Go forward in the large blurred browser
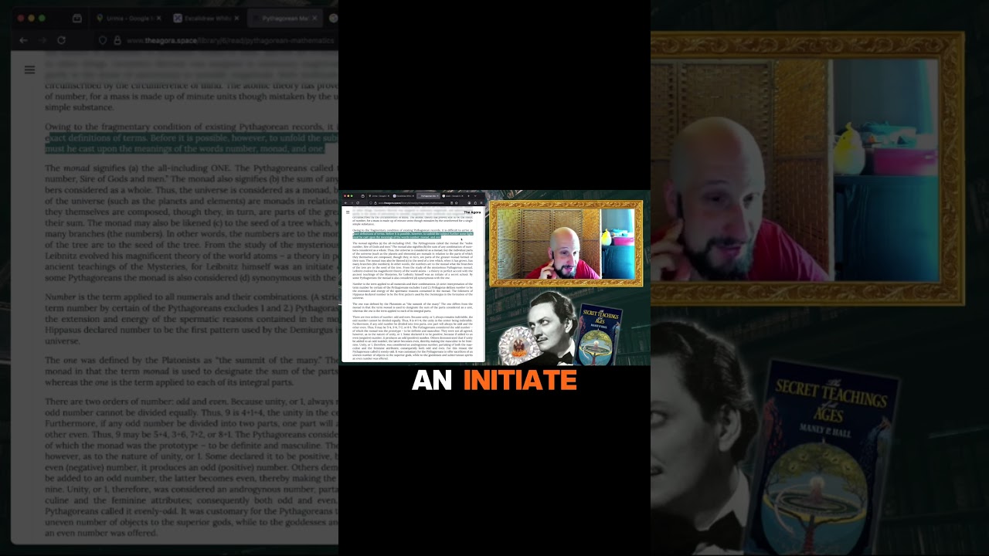The image size is (989, 556). click(x=42, y=40)
